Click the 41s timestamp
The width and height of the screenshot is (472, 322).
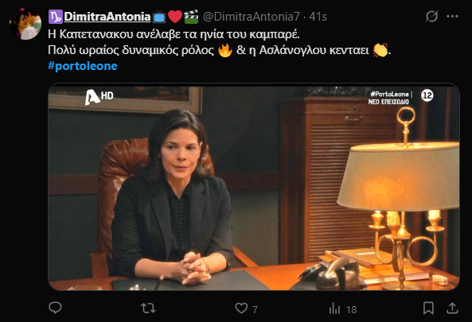click(318, 17)
